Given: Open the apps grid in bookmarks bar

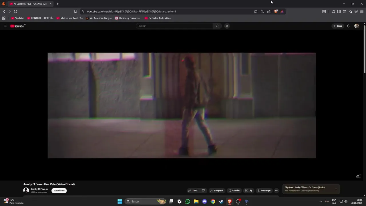Looking at the screenshot, I should (4, 18).
